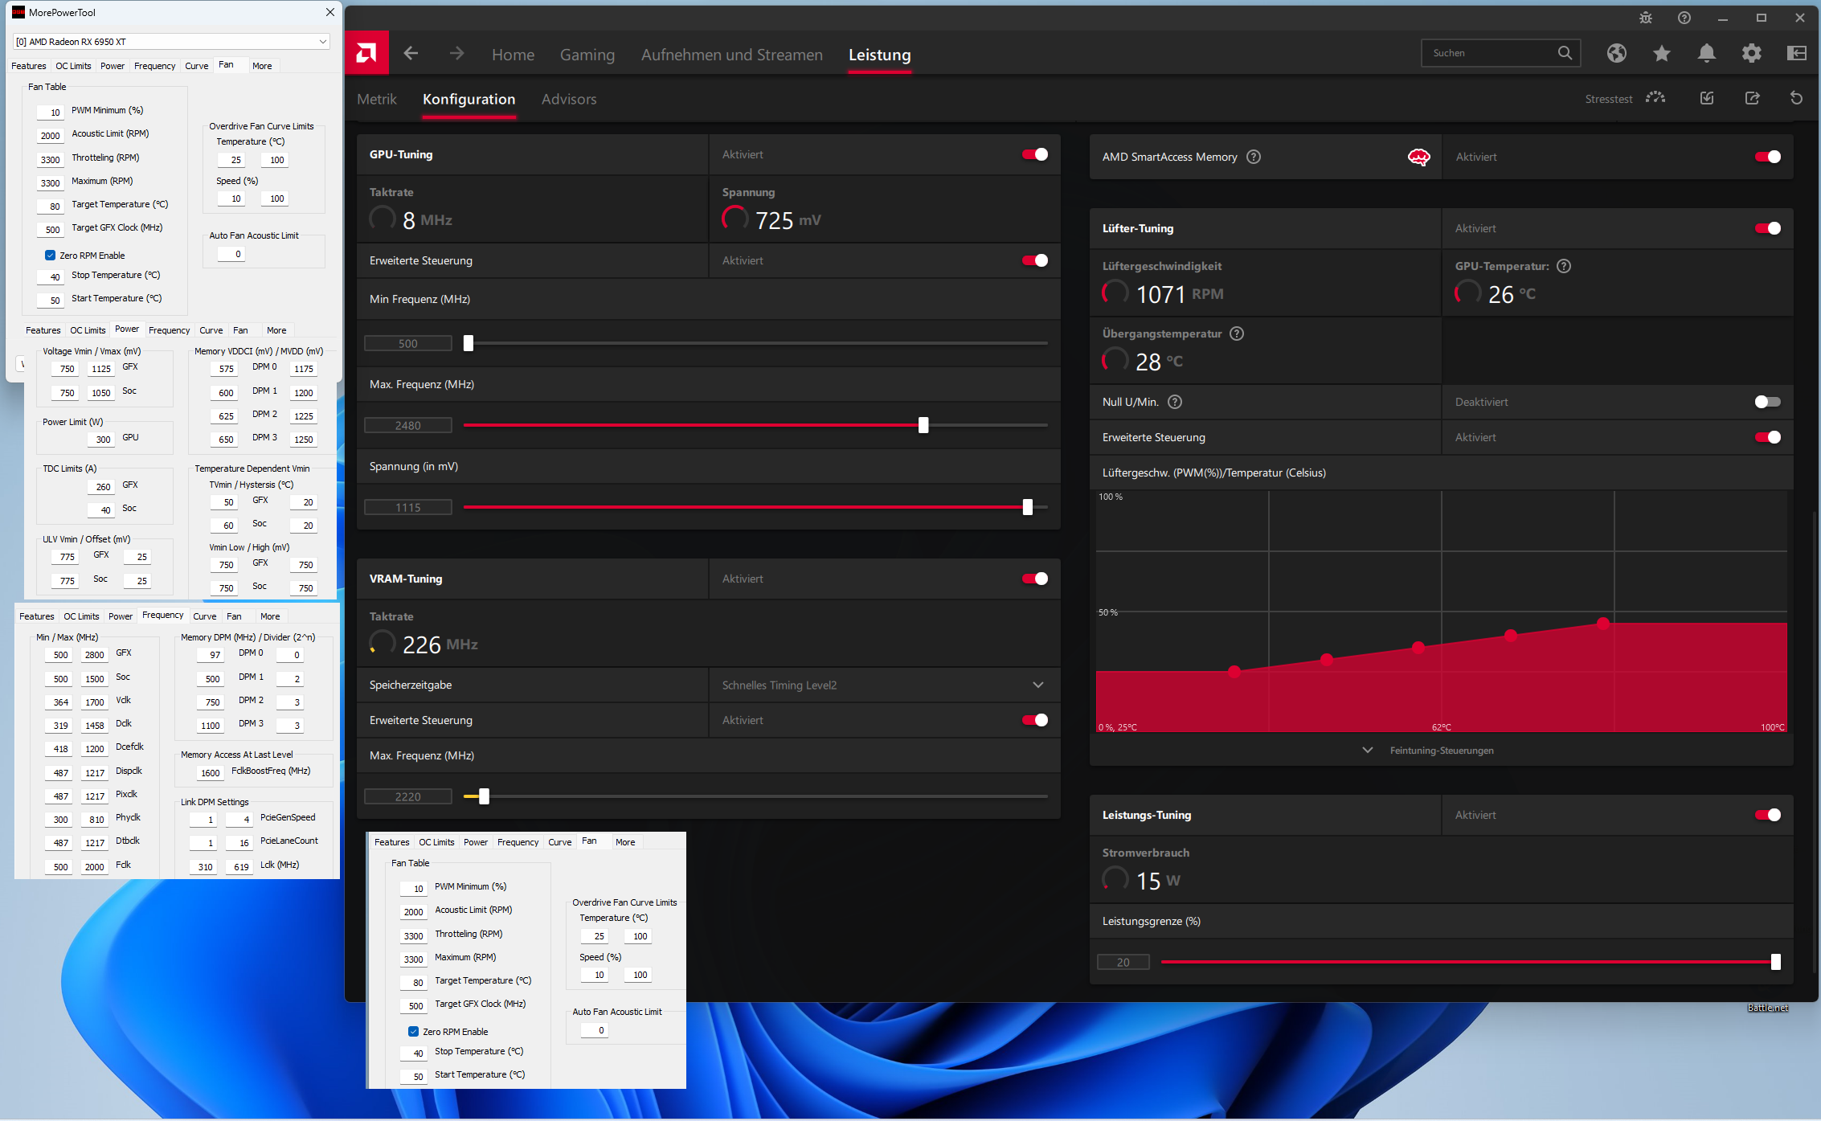Open the notifications bell icon
Image resolution: width=1821 pixels, height=1121 pixels.
click(1706, 53)
